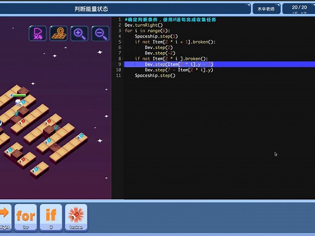Place cursor on Item[2 * i ].broken() line

coord(171,59)
